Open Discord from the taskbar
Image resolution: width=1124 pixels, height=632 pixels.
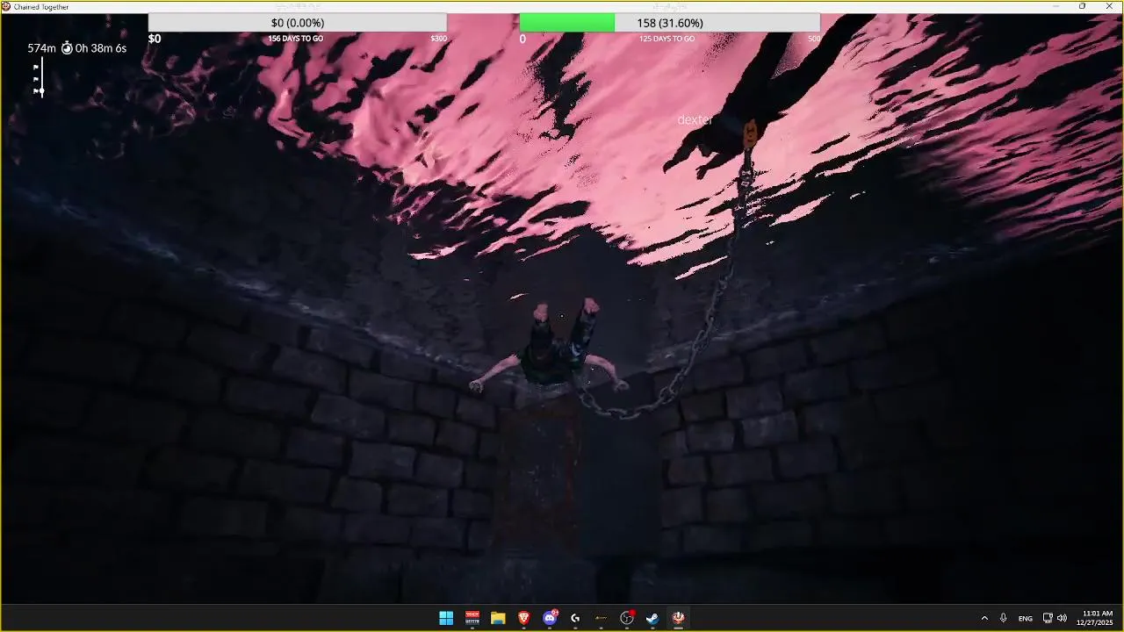pyautogui.click(x=550, y=618)
